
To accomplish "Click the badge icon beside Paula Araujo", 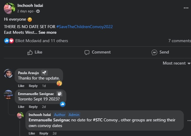I will [44, 73].
